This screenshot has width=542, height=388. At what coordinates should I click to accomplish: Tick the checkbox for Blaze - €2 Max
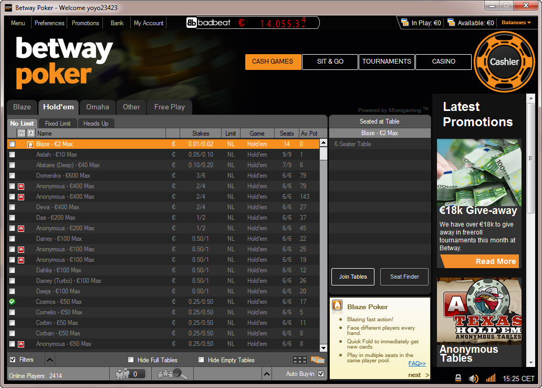click(x=12, y=144)
